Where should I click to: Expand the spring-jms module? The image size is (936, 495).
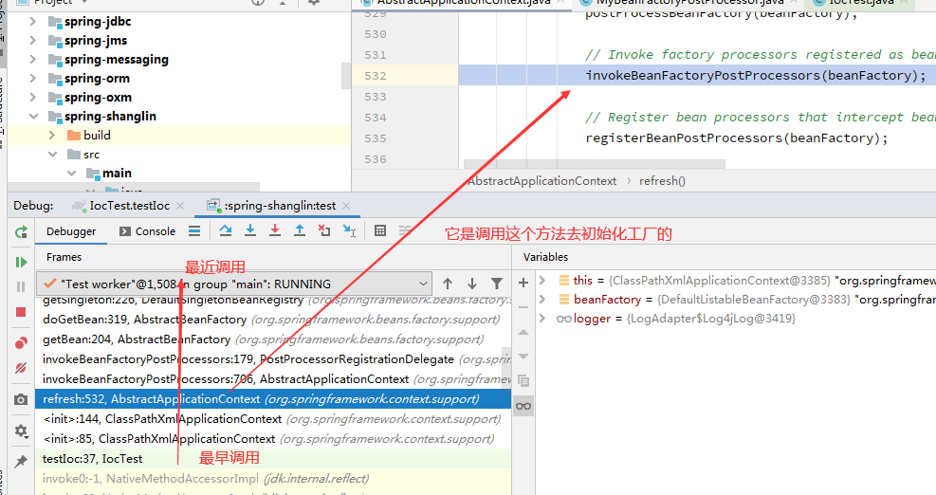[x=33, y=41]
